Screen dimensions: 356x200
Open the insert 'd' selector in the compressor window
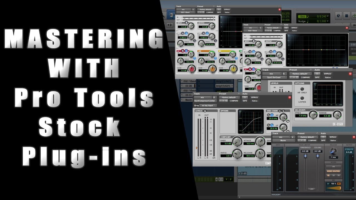(214, 97)
